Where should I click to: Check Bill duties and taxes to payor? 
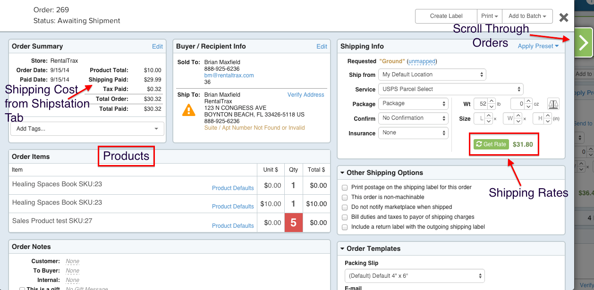click(x=345, y=217)
